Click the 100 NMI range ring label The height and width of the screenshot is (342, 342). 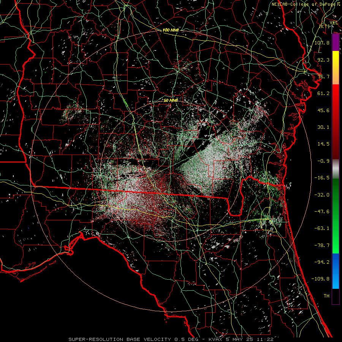(x=171, y=30)
